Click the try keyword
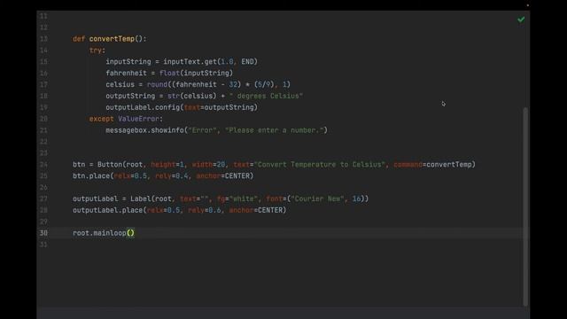Viewport: 567px width, 319px height. point(96,51)
